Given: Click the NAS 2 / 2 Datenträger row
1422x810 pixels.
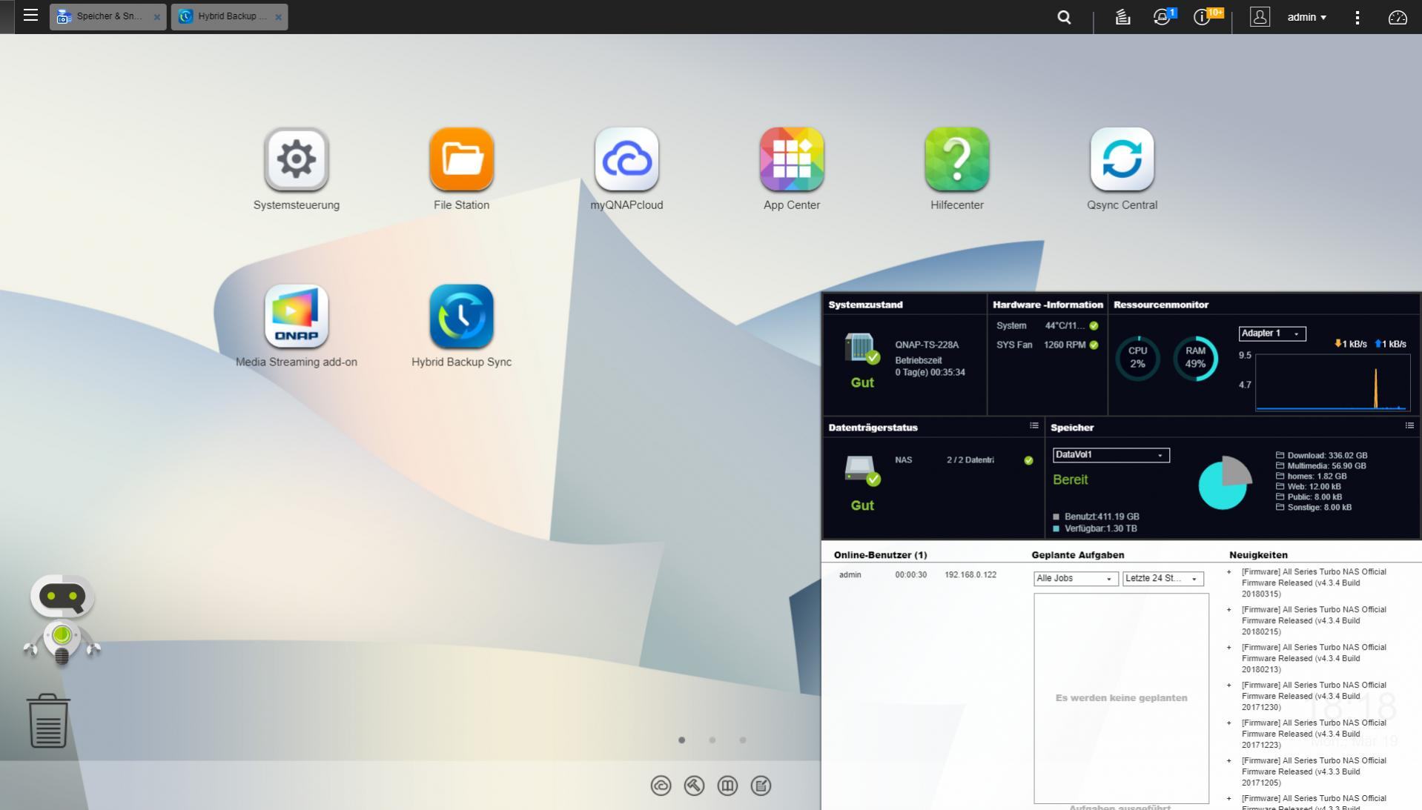Looking at the screenshot, I should coord(964,460).
